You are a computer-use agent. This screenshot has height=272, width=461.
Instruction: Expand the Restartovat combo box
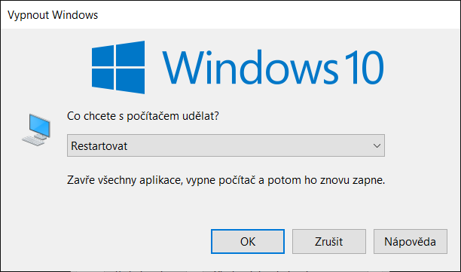(x=226, y=145)
